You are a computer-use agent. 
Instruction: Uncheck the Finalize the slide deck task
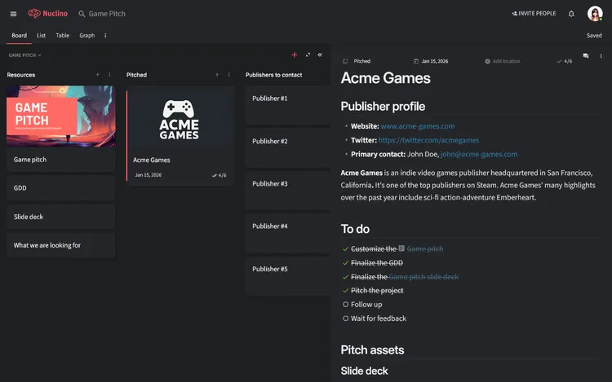(345, 277)
